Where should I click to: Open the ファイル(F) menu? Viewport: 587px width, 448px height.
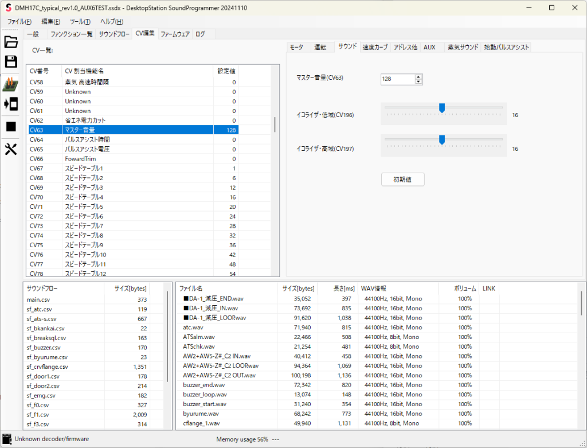tap(19, 22)
